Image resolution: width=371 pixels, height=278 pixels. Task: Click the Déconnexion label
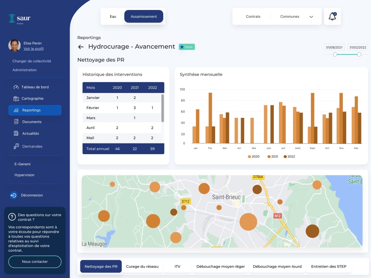click(32, 195)
